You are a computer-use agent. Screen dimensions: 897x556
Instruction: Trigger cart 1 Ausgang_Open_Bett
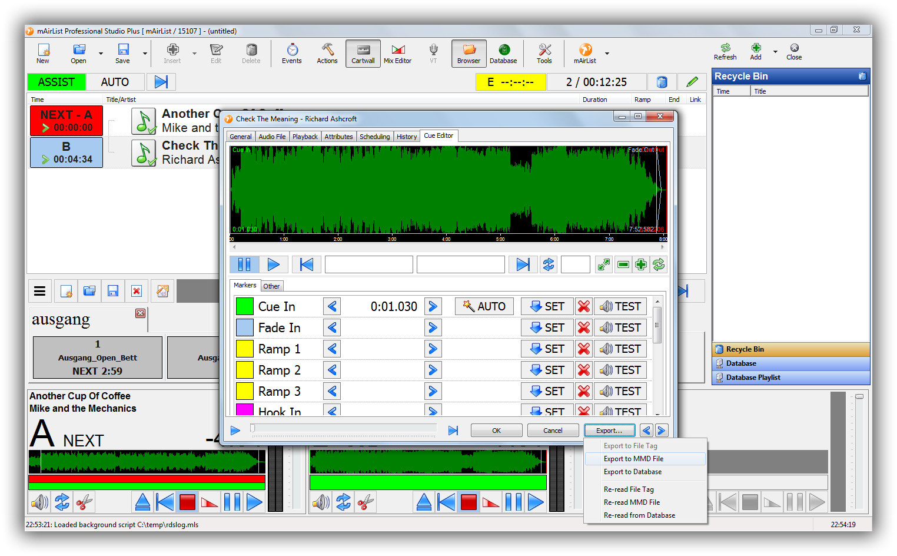(98, 358)
